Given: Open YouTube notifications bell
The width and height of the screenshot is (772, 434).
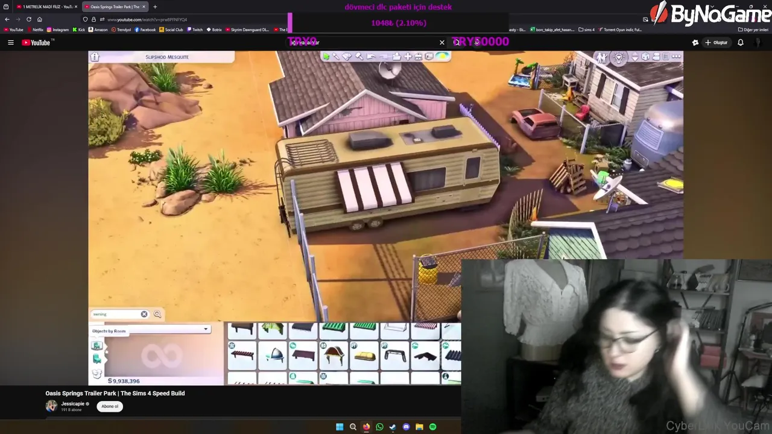Looking at the screenshot, I should tap(741, 43).
